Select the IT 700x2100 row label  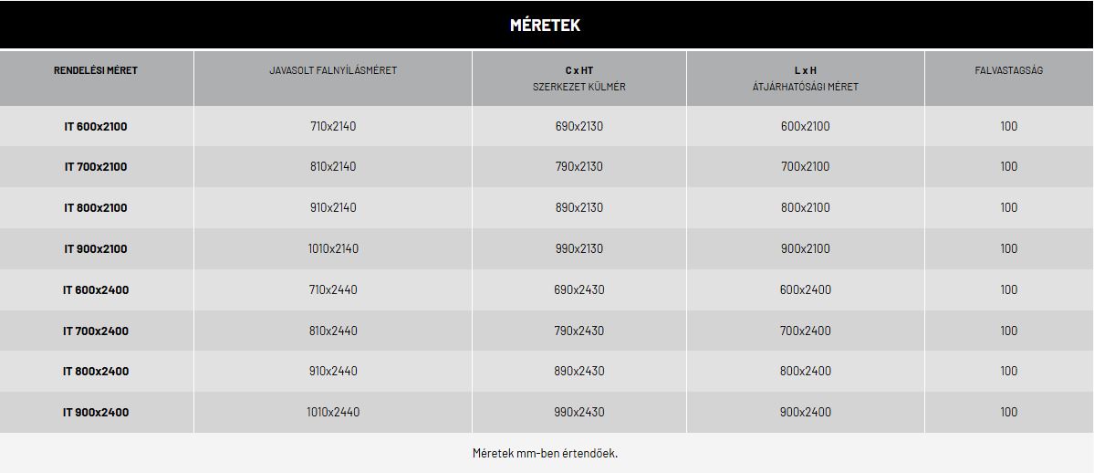pos(97,167)
